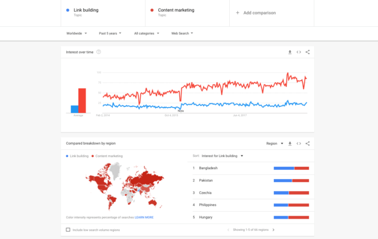Share the Interest over time chart
The image size is (378, 239).
tap(308, 52)
